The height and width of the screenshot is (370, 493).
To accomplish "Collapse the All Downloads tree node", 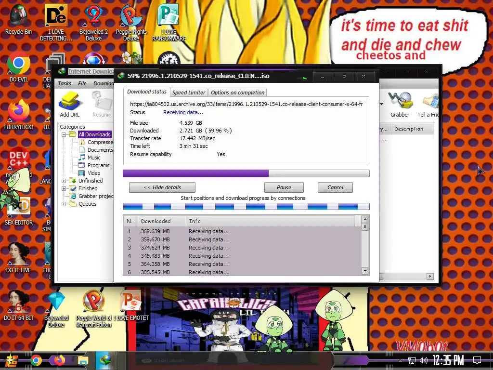I will tap(64, 134).
